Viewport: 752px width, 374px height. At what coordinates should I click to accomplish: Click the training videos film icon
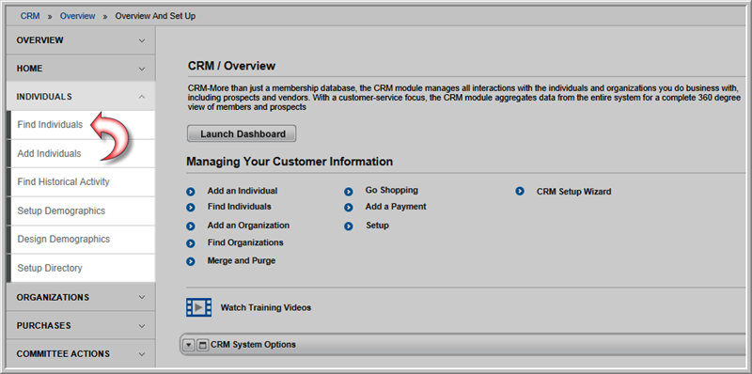pos(198,307)
